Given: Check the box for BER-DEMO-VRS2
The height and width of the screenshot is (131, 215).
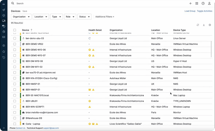Looking at the screenshot, I should (x=15, y=44).
